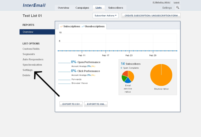201x137 pixels.
Task: Click the search magnifier icon
Action: (178, 7)
